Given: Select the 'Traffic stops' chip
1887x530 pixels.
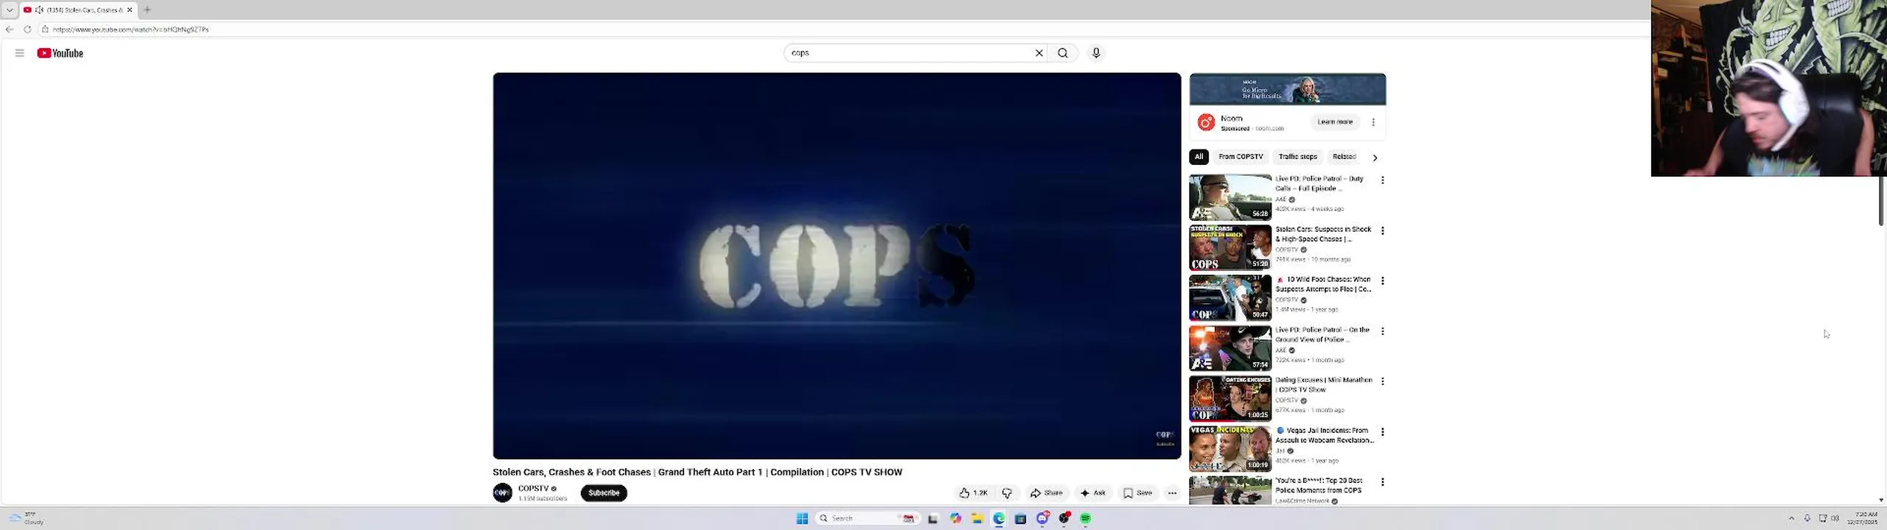Looking at the screenshot, I should pyautogui.click(x=1297, y=157).
